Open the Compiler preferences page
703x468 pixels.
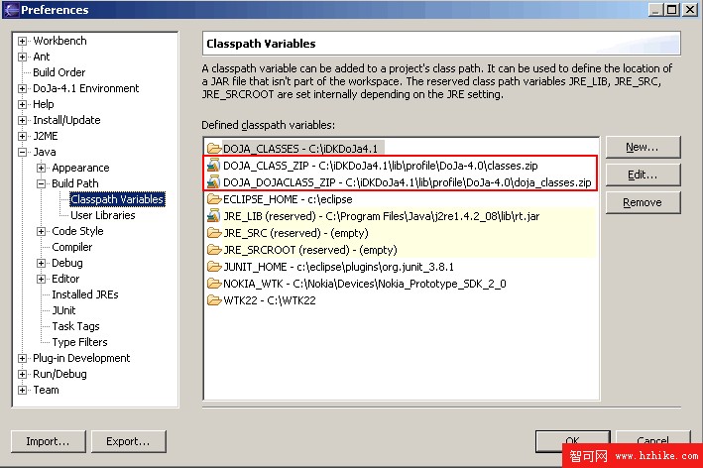[x=71, y=247]
